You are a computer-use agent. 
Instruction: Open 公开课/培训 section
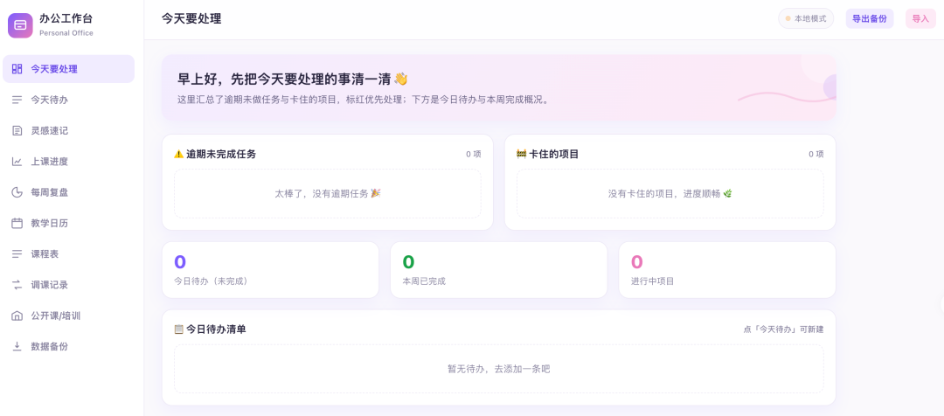click(69, 316)
